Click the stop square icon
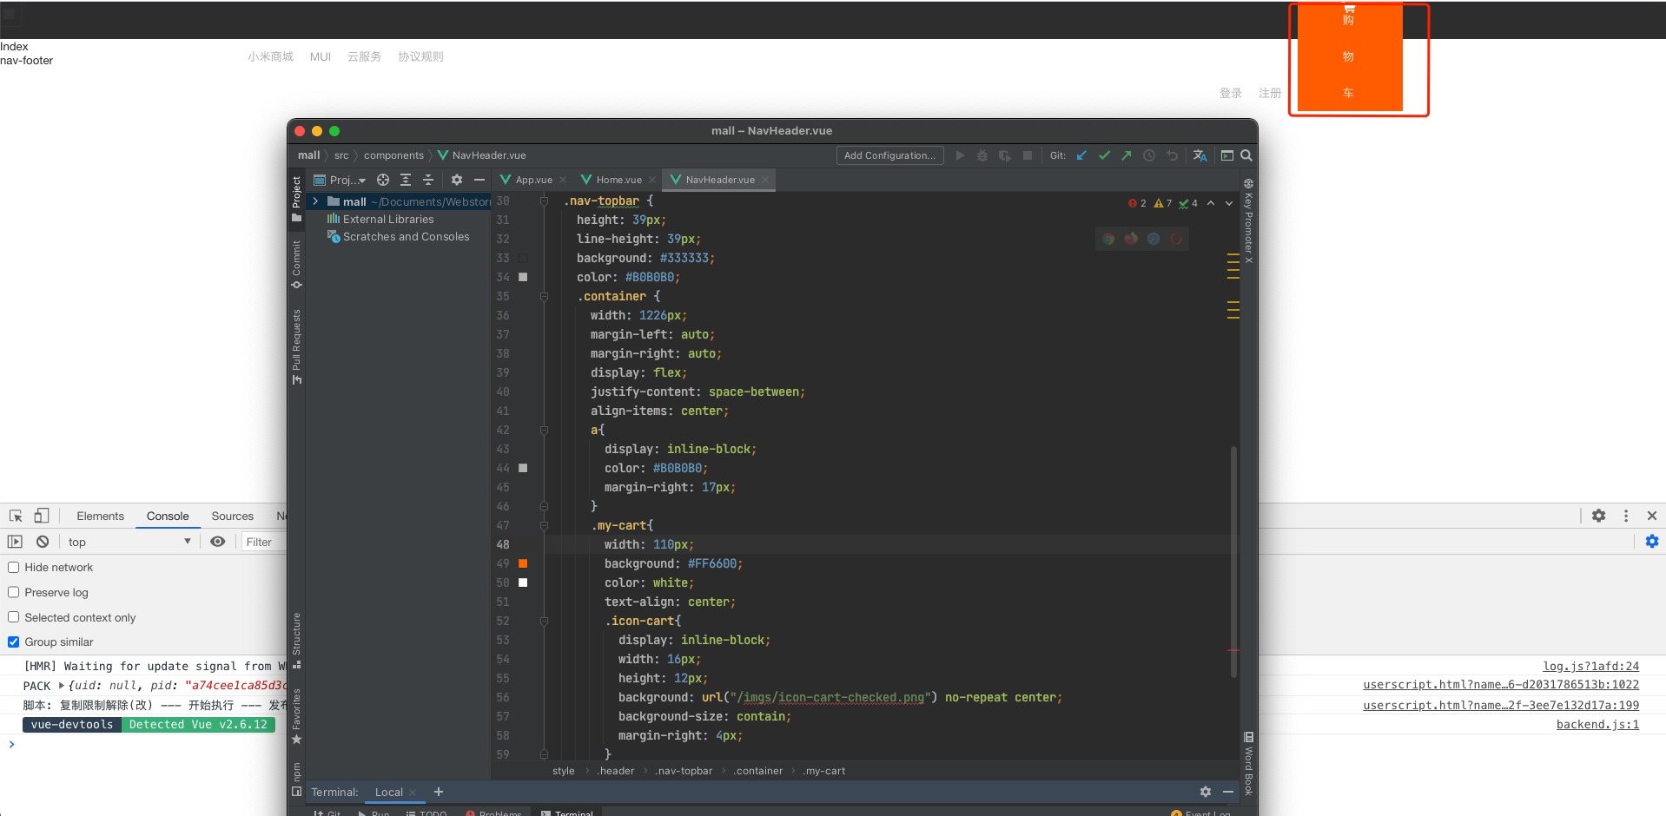Viewport: 1666px width, 816px height. pos(1028,155)
